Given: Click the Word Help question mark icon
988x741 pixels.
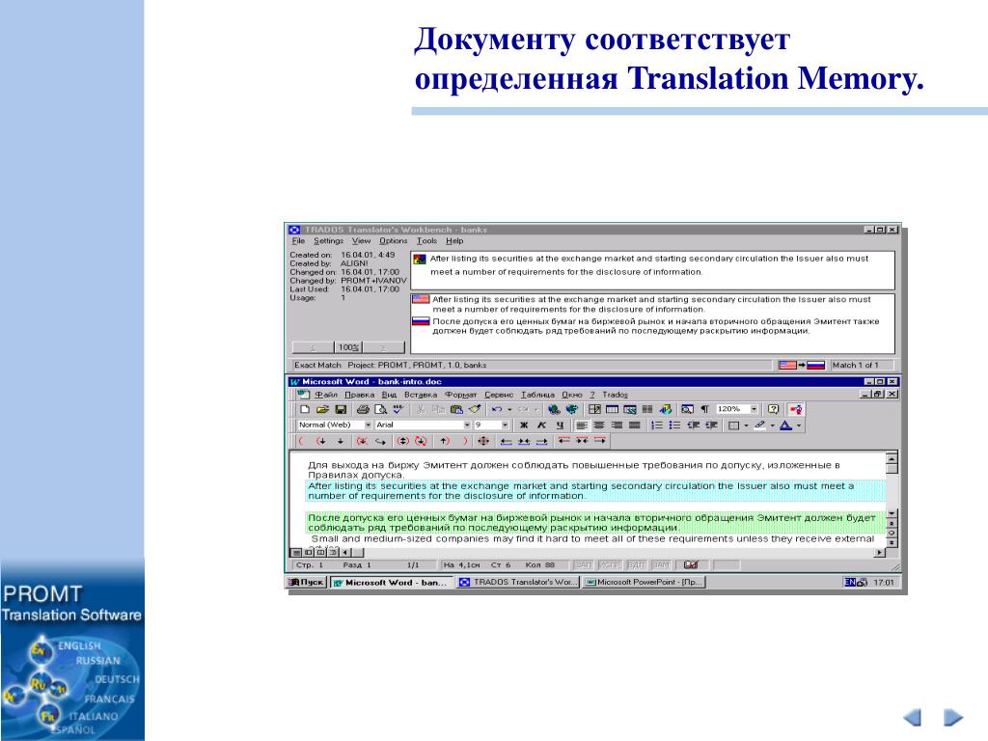Looking at the screenshot, I should [773, 409].
